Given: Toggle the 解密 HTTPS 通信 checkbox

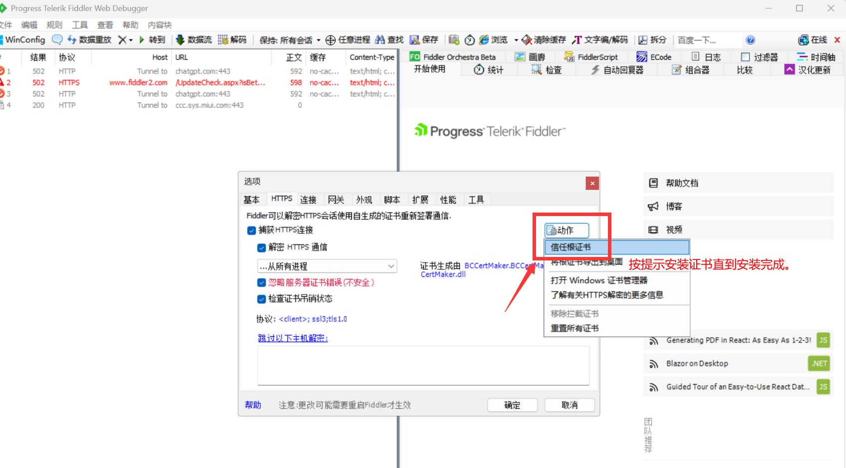Looking at the screenshot, I should pyautogui.click(x=262, y=248).
